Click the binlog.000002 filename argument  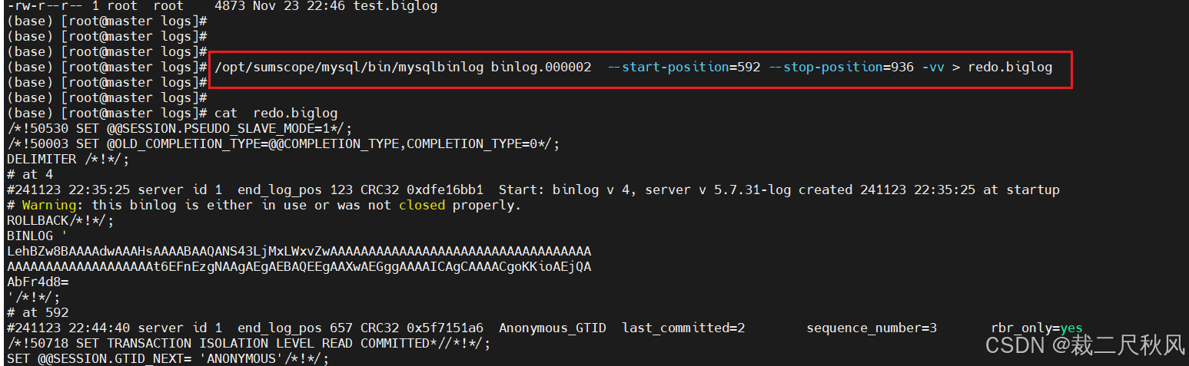pos(541,68)
